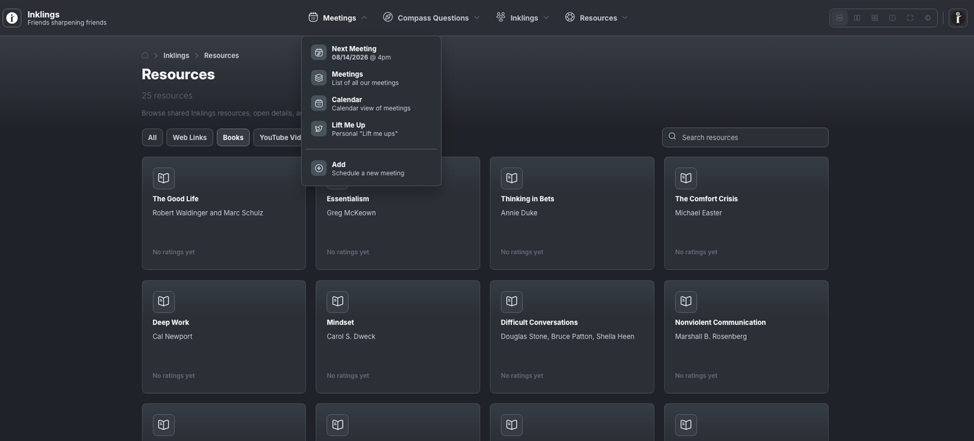
Task: Click The Comfort Crisis book icon
Action: coord(686,178)
